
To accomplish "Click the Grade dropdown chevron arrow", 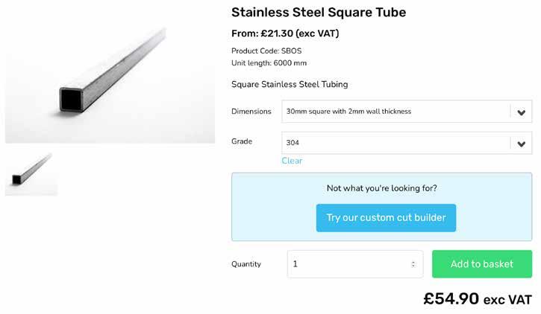I will click(x=521, y=144).
